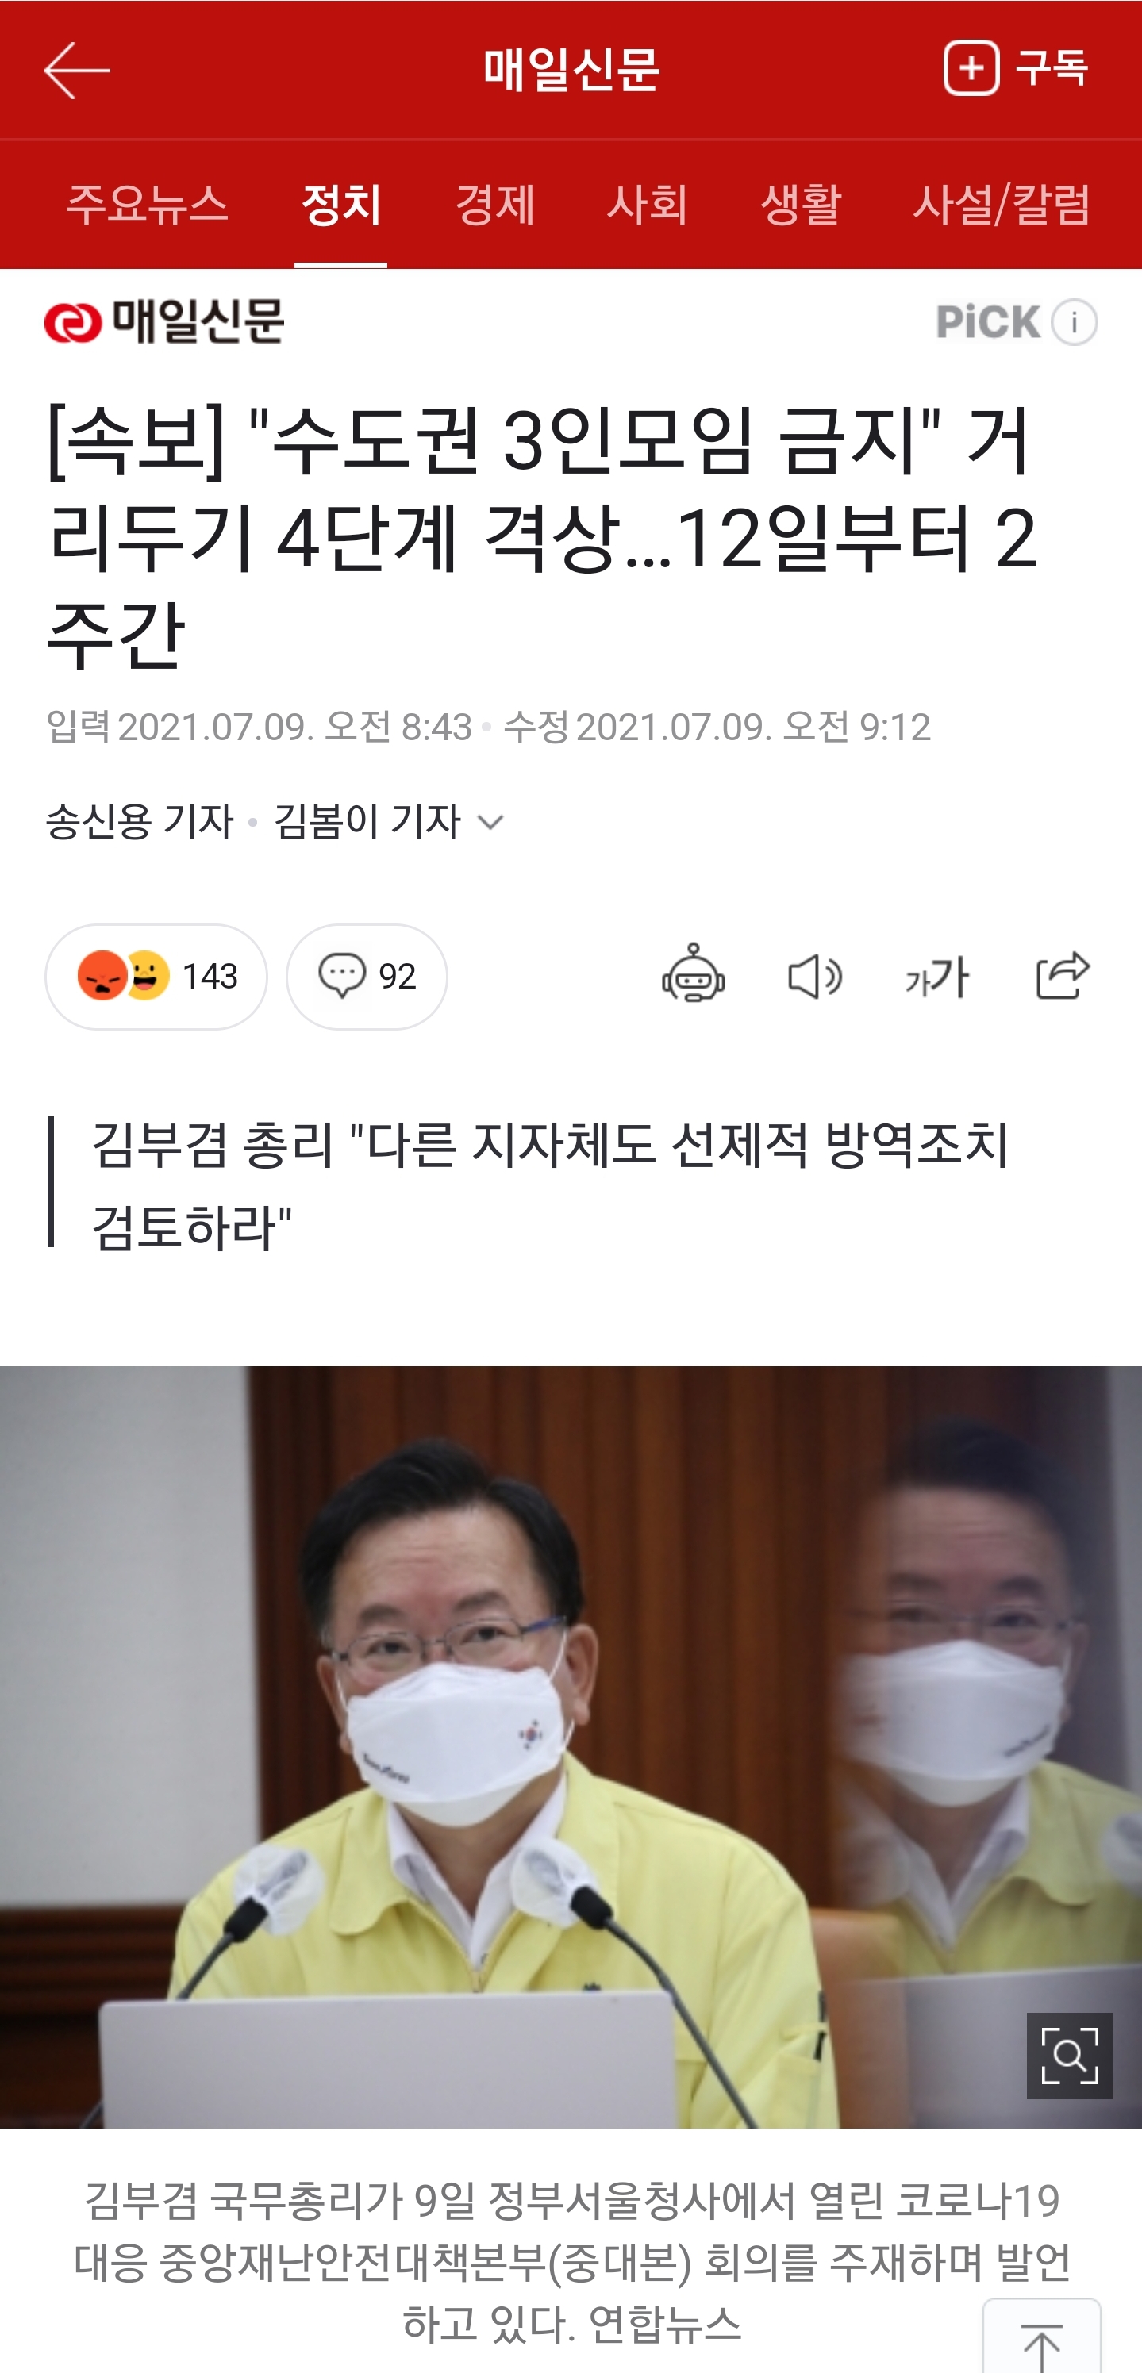Screen dimensions: 1142x2373
Task: Switch to the 주요뉴스 tab
Action: pos(148,204)
